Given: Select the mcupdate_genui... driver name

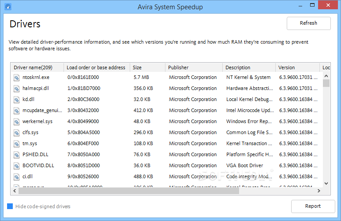Looking at the screenshot, I should click(x=42, y=110).
